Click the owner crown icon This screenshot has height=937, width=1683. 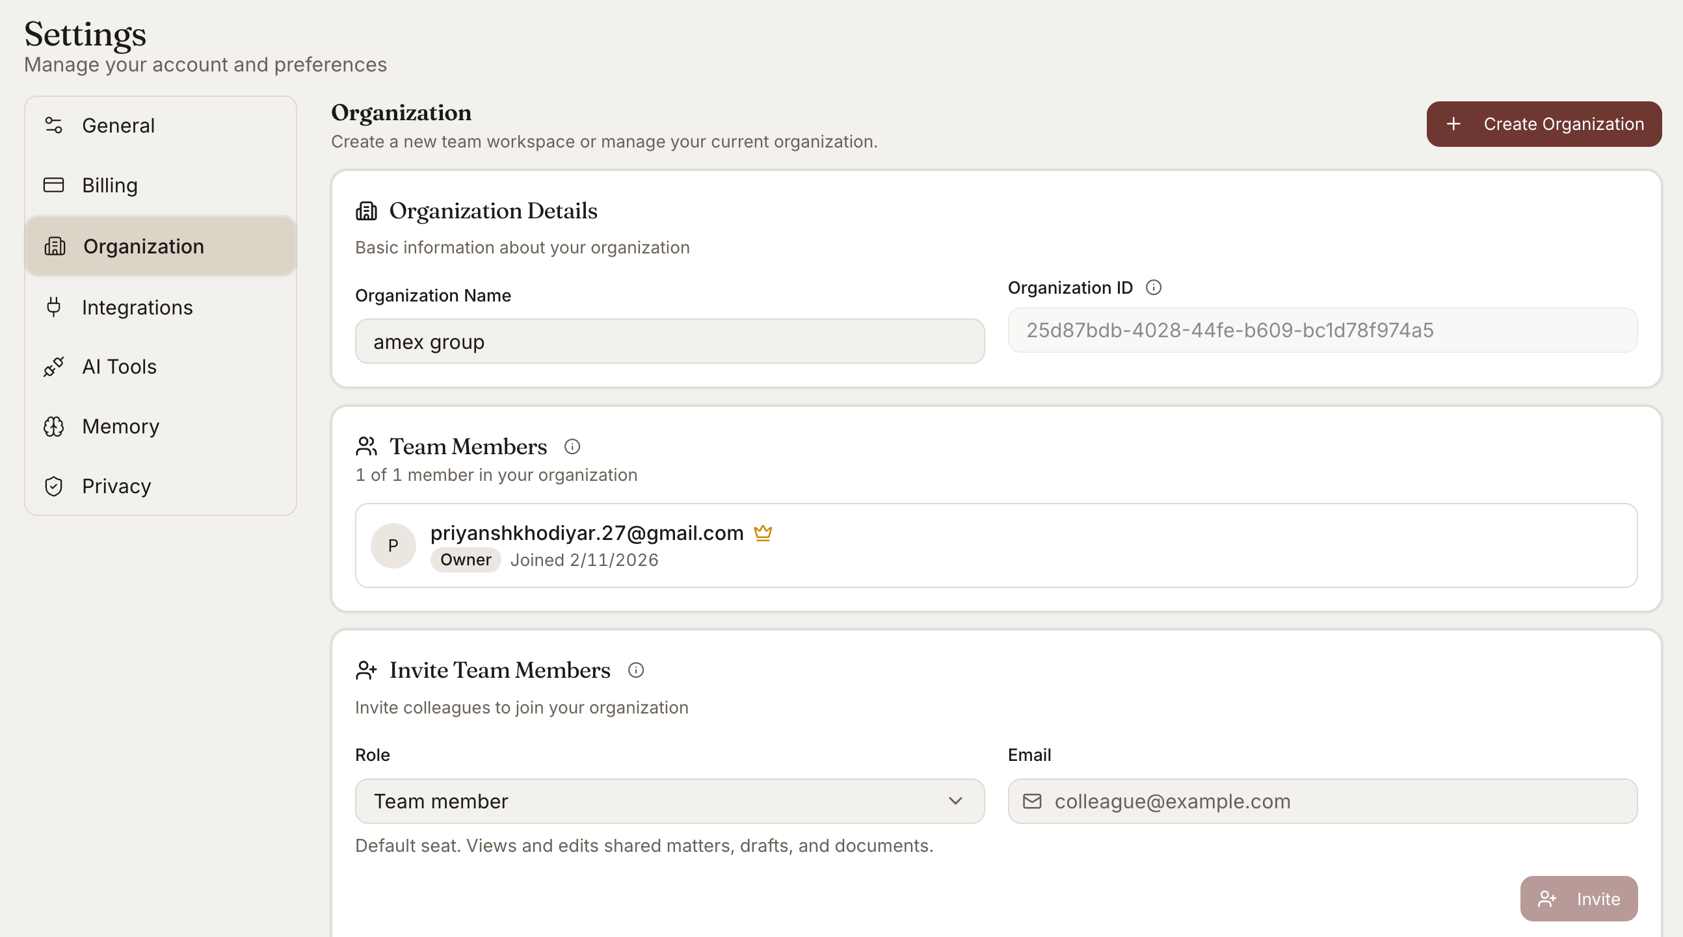(x=763, y=533)
